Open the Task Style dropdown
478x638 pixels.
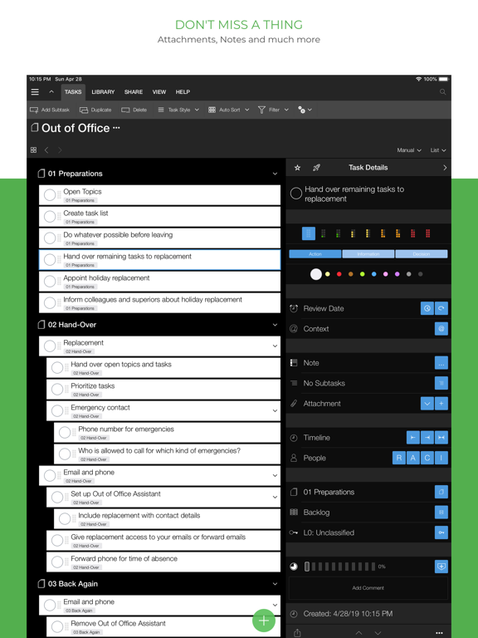(178, 110)
